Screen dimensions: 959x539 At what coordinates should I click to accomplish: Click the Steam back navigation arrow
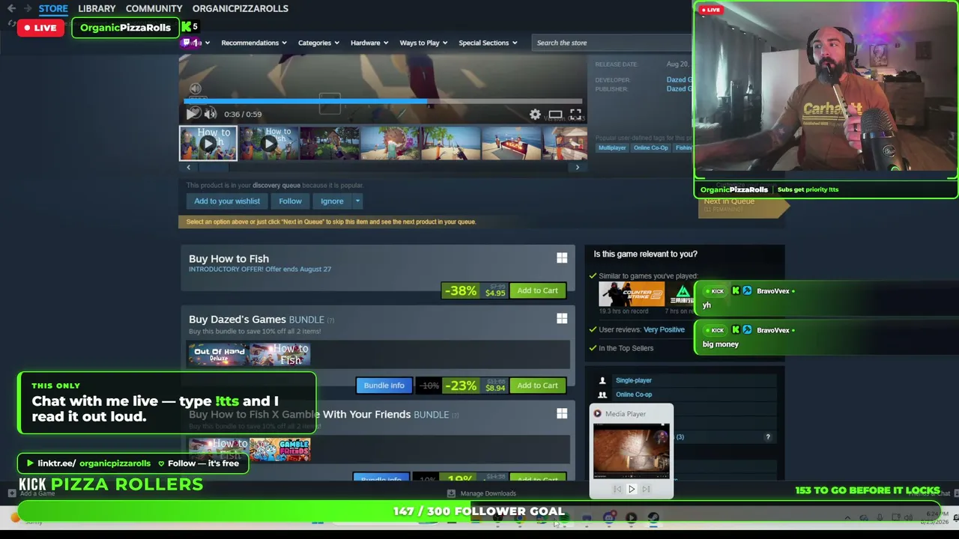11,8
